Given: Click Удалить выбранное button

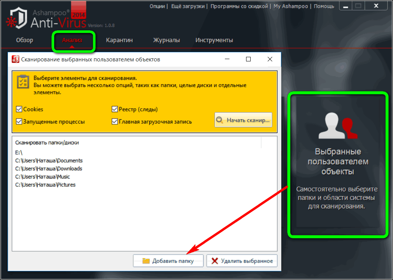Looking at the screenshot, I should pos(242,261).
